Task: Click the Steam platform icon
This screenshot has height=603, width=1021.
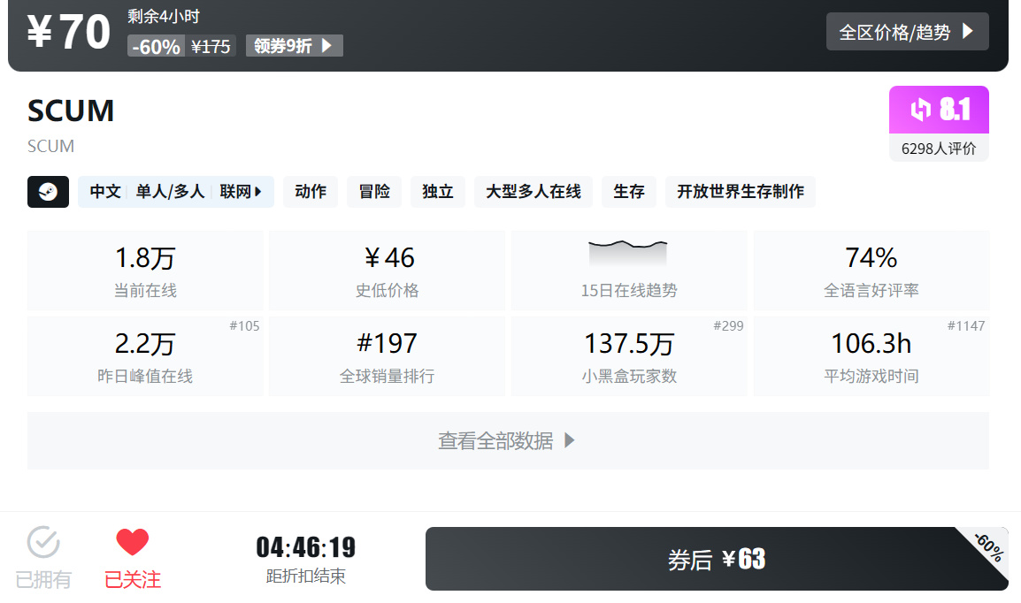Action: [x=48, y=192]
